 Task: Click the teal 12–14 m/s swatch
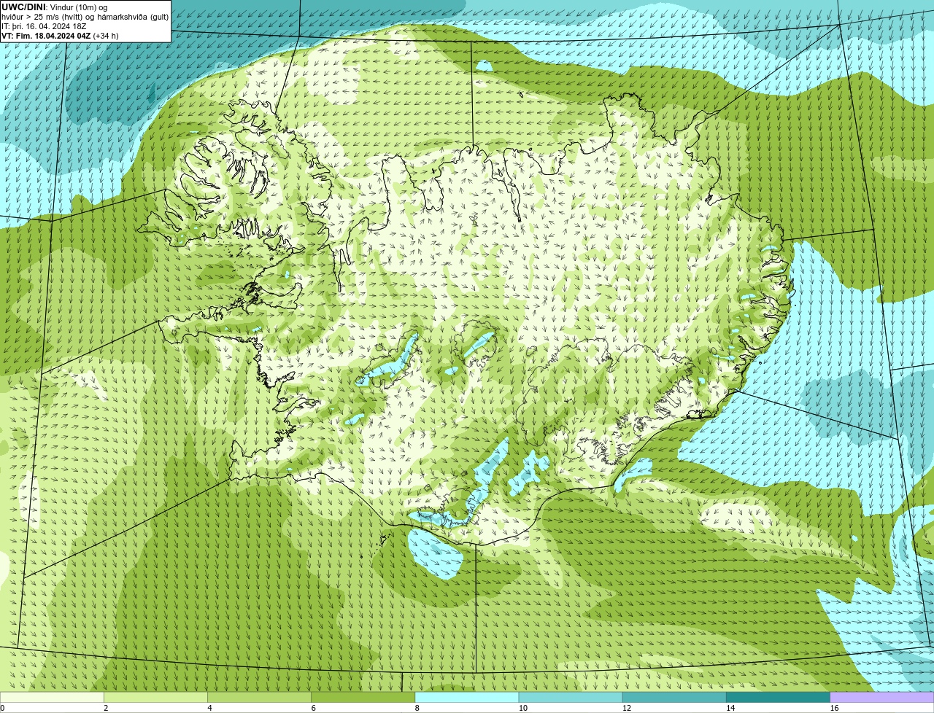coord(674,697)
